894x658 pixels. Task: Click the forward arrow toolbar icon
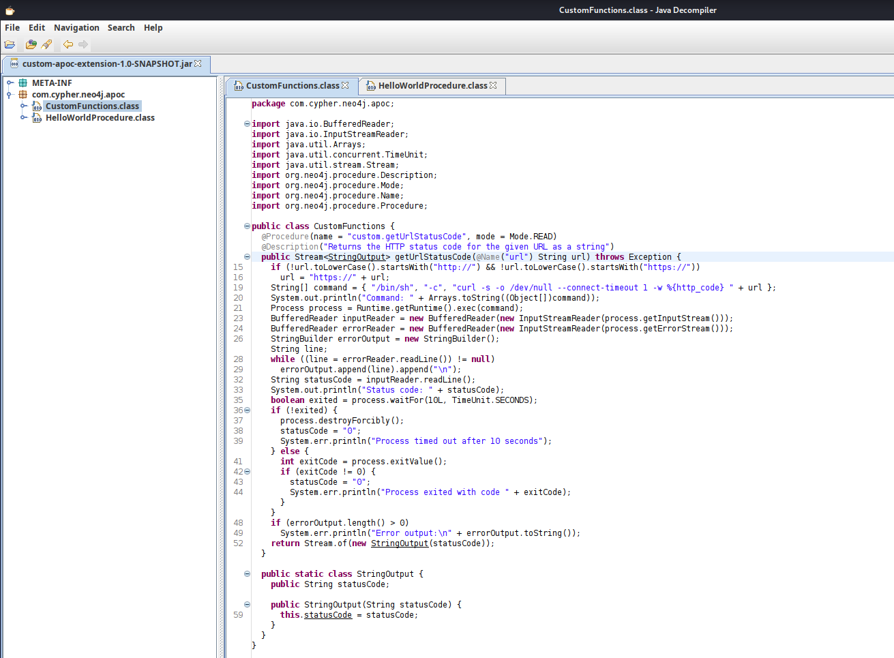click(83, 45)
